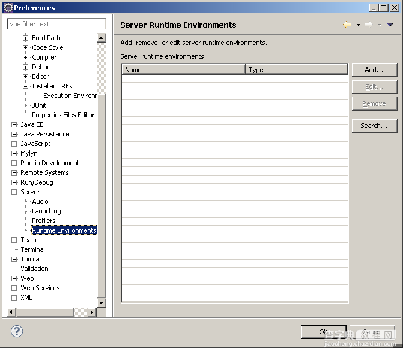Click the forward navigation arrow icon

point(369,25)
